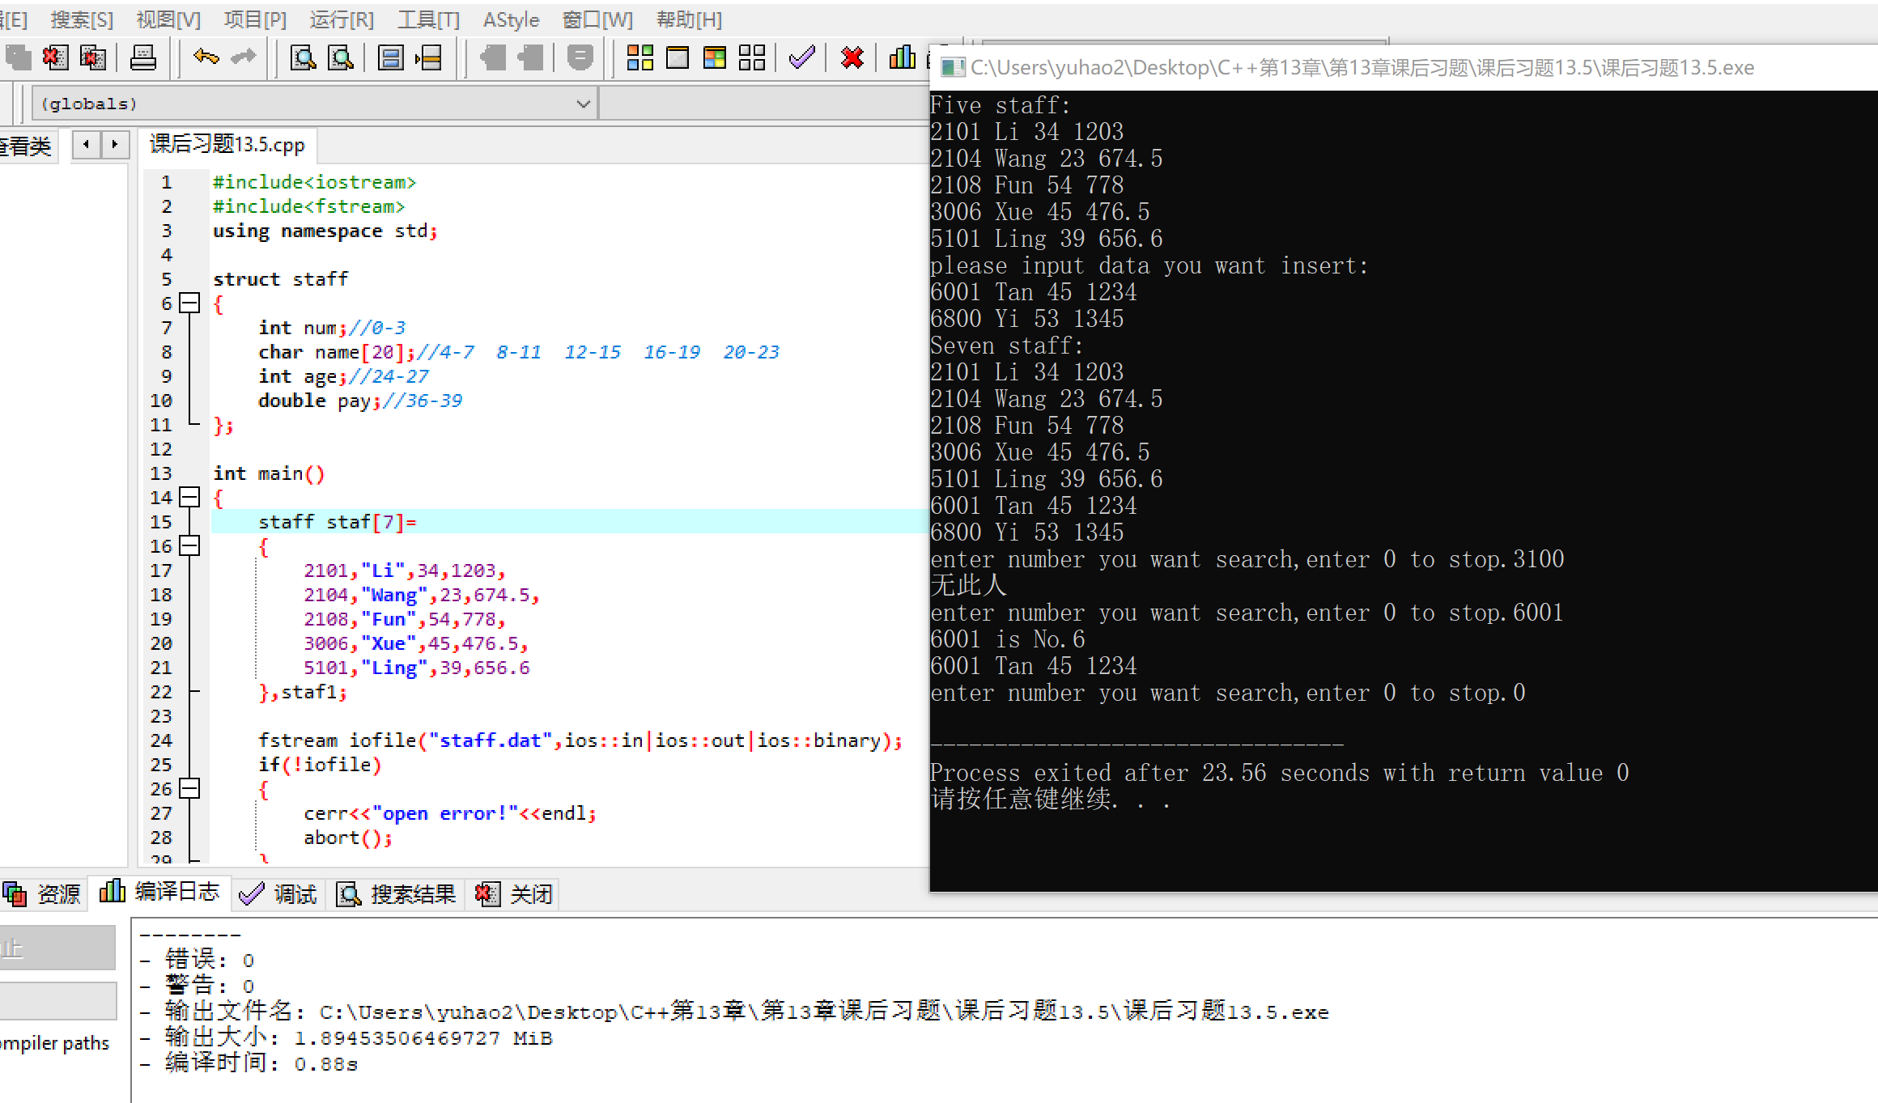Click the Compile & Run icon
This screenshot has height=1103, width=1878.
pyautogui.click(x=715, y=57)
